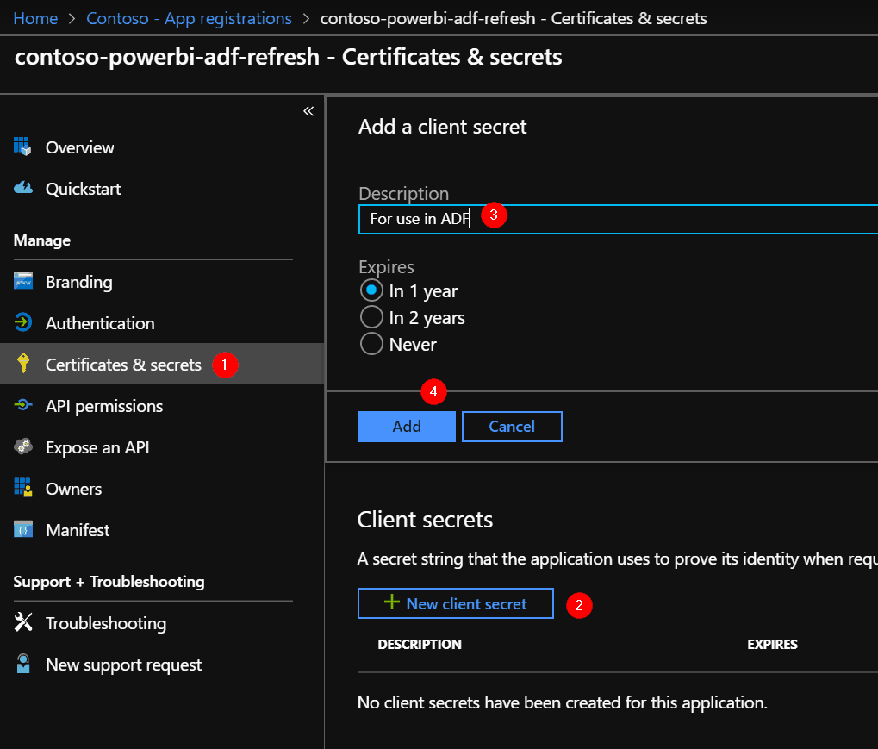Screen dimensions: 878x749
Task: Open Contoso - App registrations breadcrumb
Action: point(189,18)
